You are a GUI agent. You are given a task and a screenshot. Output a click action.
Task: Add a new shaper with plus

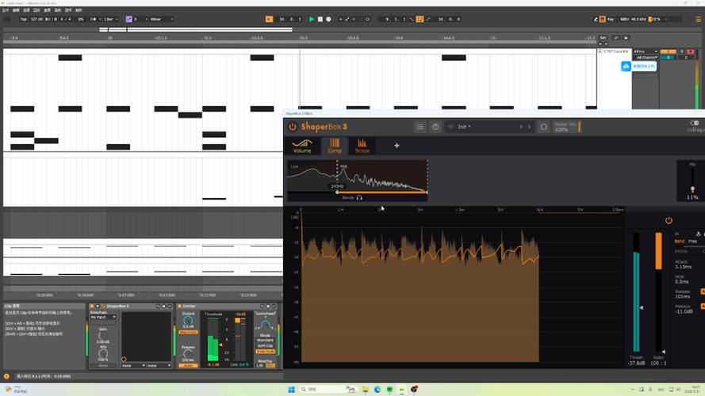[397, 146]
